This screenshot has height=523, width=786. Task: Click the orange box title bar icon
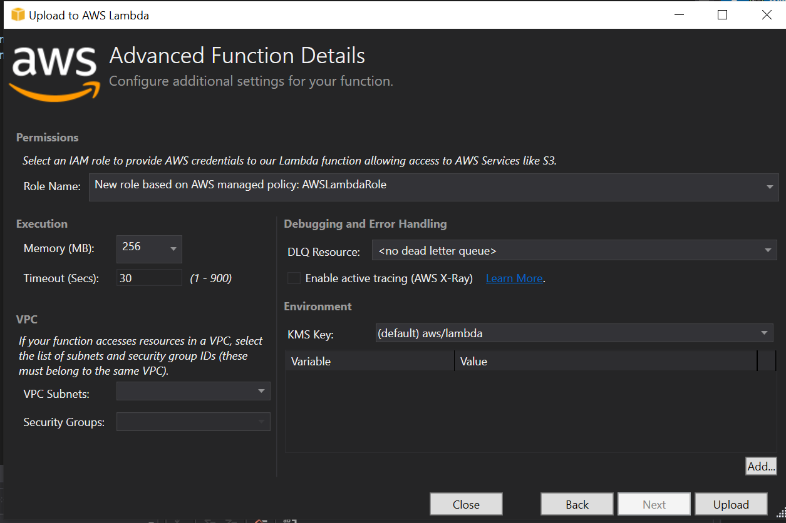[18, 15]
